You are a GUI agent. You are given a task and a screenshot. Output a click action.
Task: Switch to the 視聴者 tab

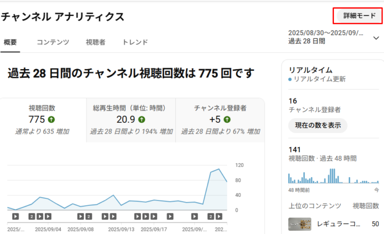tap(96, 42)
